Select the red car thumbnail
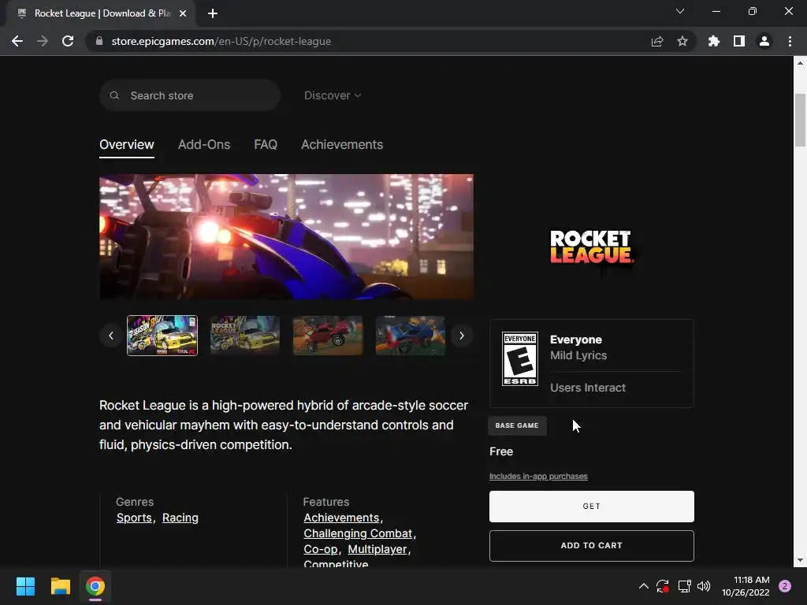 [x=328, y=336]
